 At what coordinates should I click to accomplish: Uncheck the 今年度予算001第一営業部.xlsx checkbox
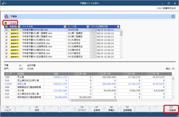tap(6, 33)
